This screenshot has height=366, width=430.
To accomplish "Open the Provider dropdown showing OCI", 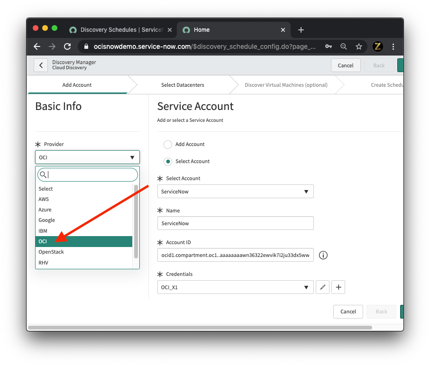I will point(88,157).
